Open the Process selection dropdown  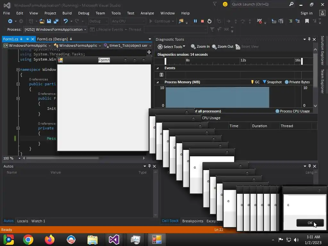[85, 30]
